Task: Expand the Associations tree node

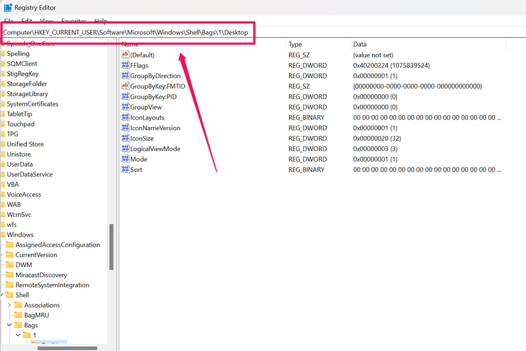Action: point(9,305)
